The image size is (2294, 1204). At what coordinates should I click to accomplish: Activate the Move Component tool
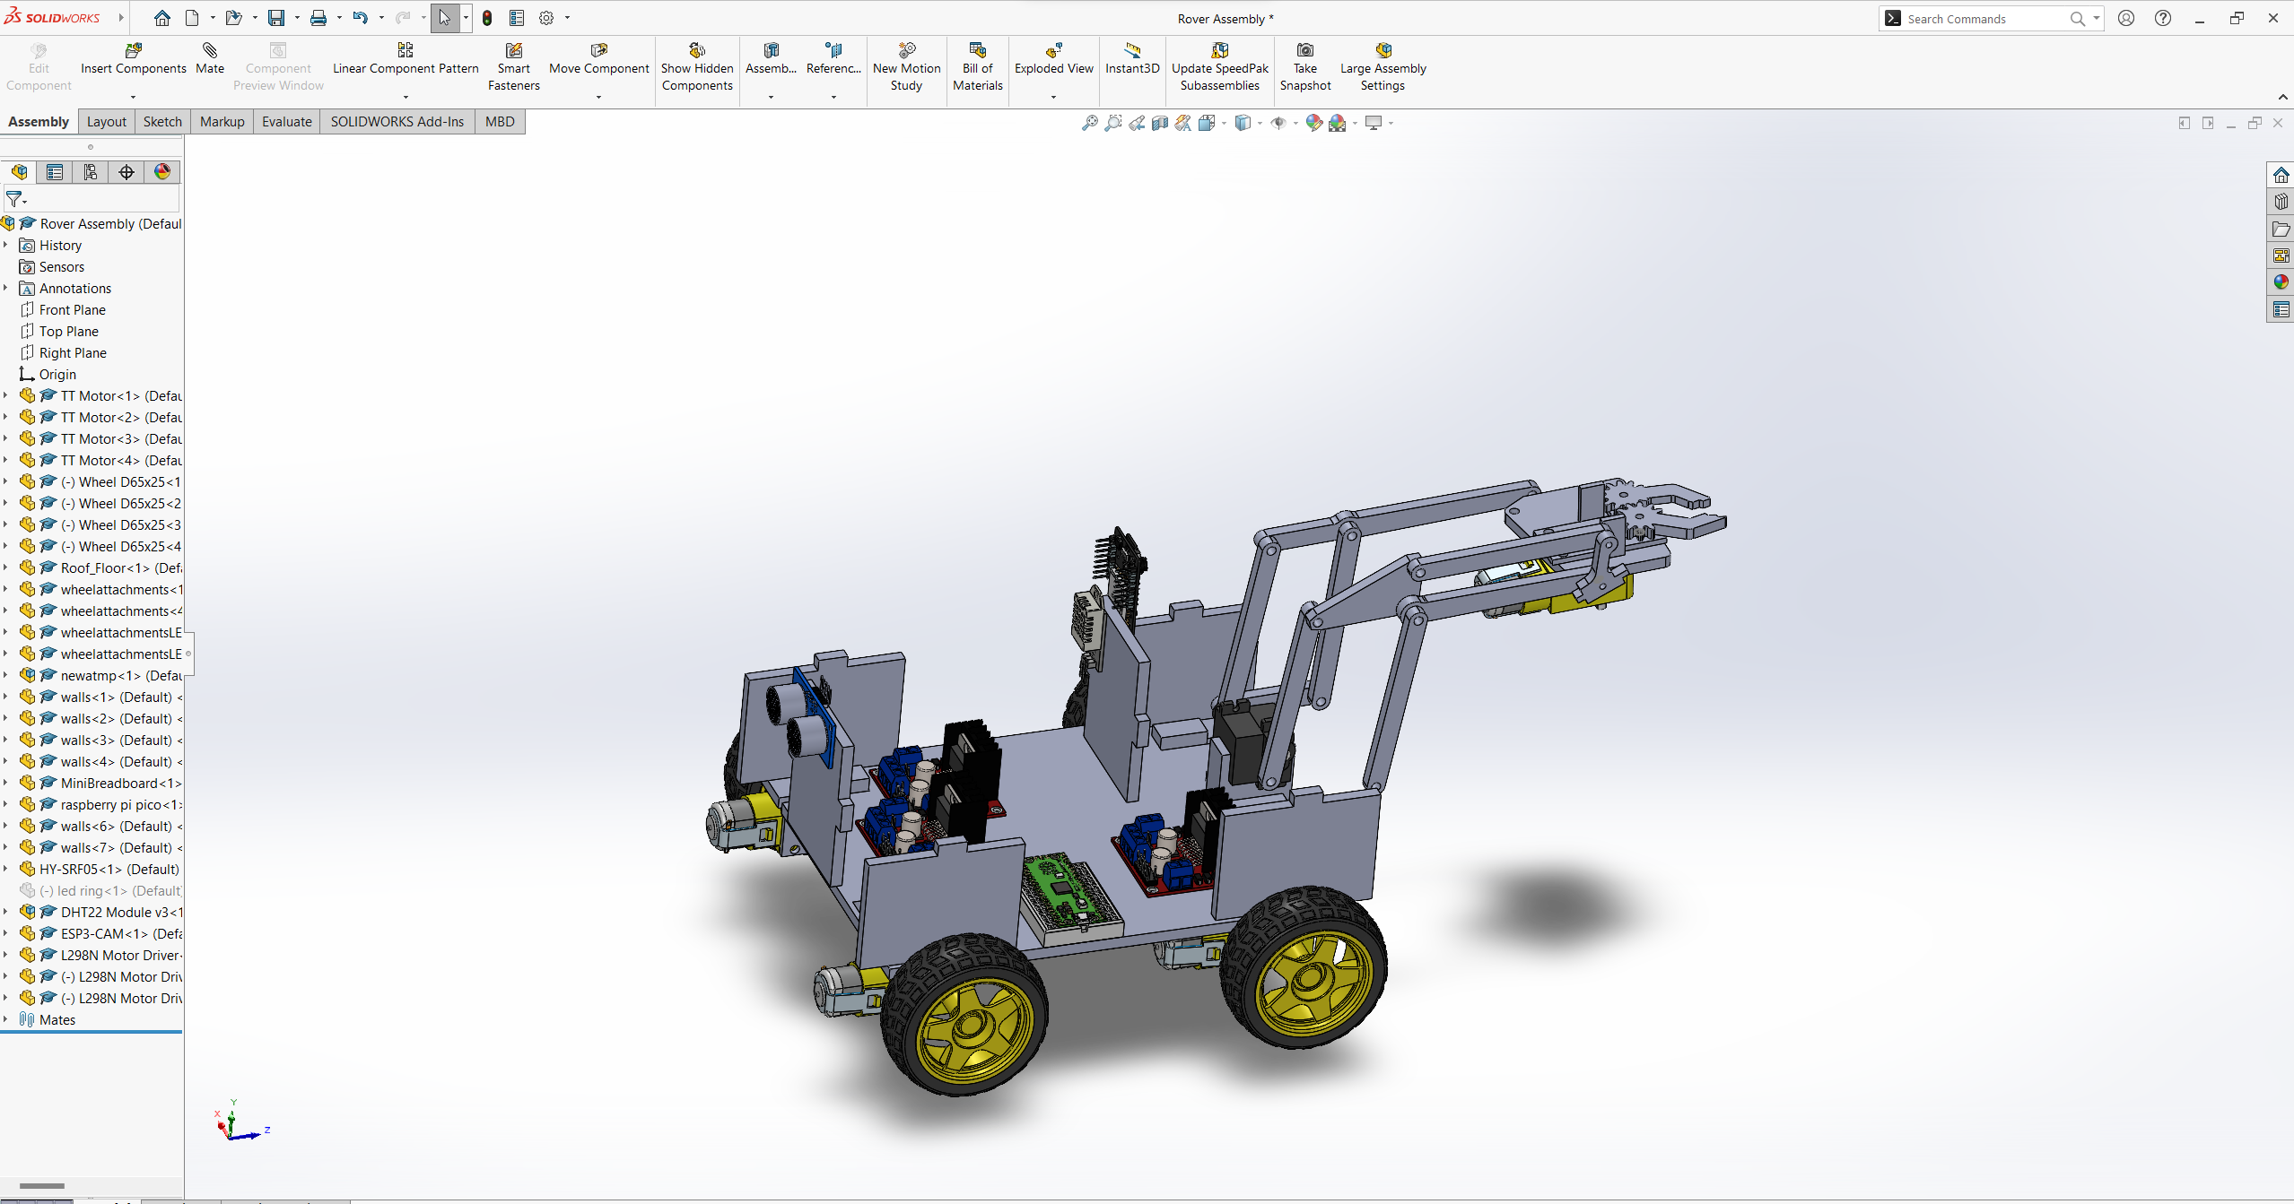598,59
